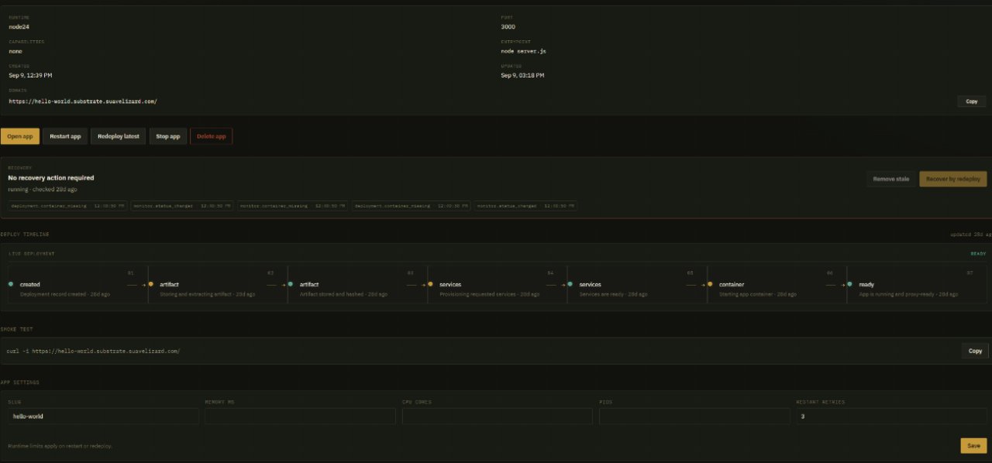
Task: Click the Memory MB input field
Action: pyautogui.click(x=300, y=416)
